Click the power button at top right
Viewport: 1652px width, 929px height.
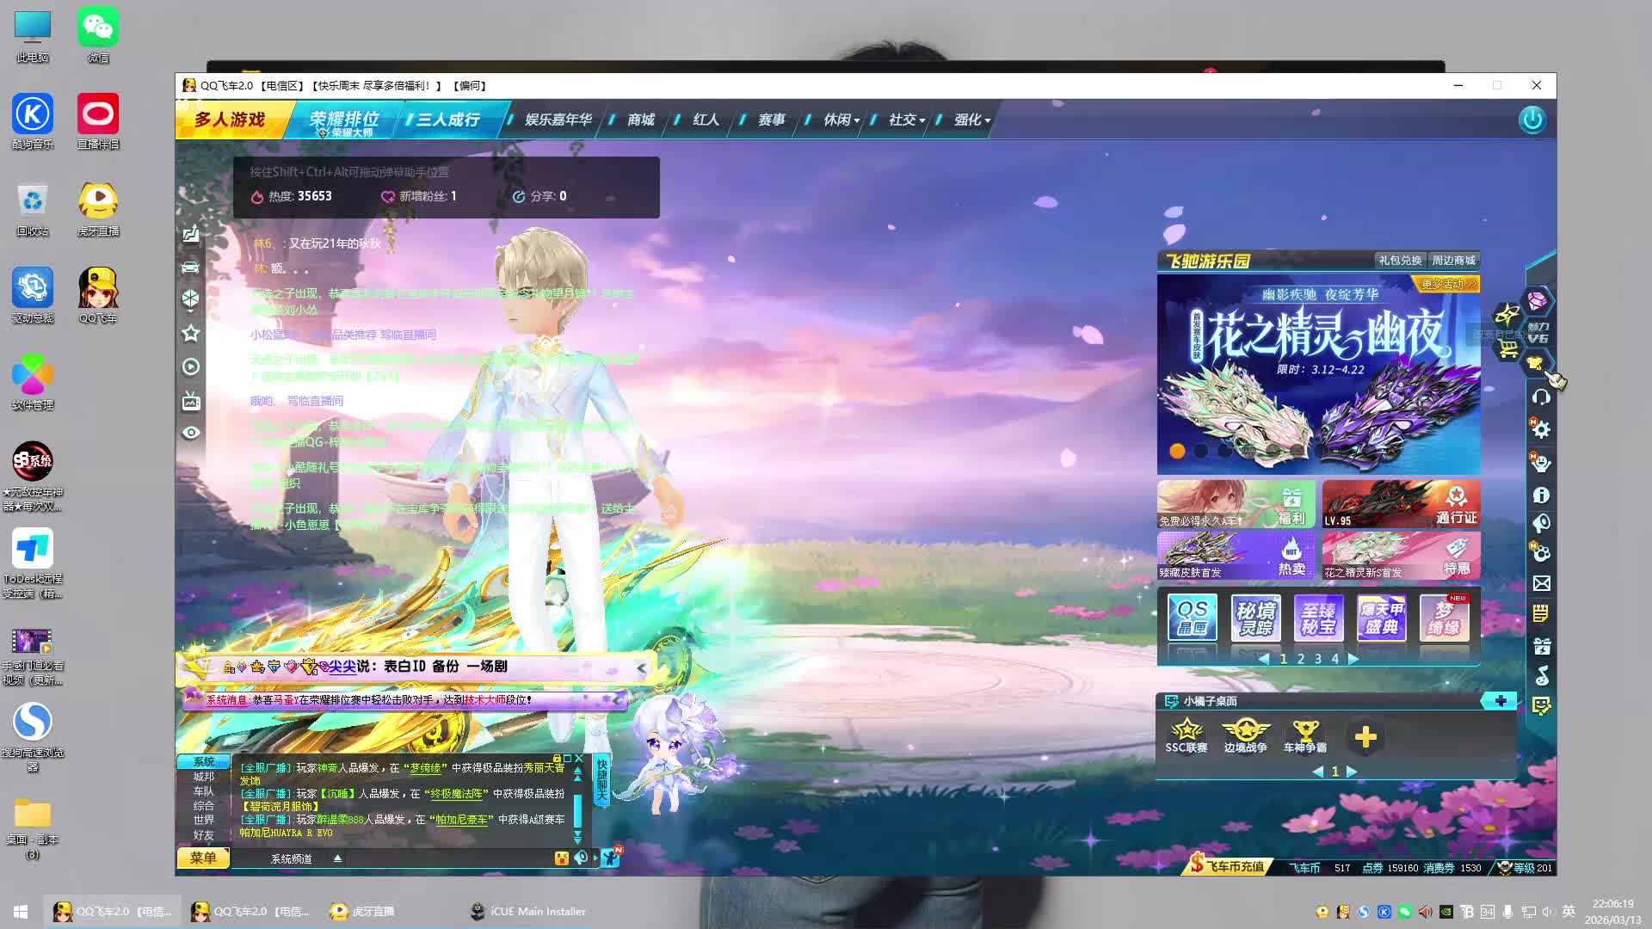[x=1532, y=120]
